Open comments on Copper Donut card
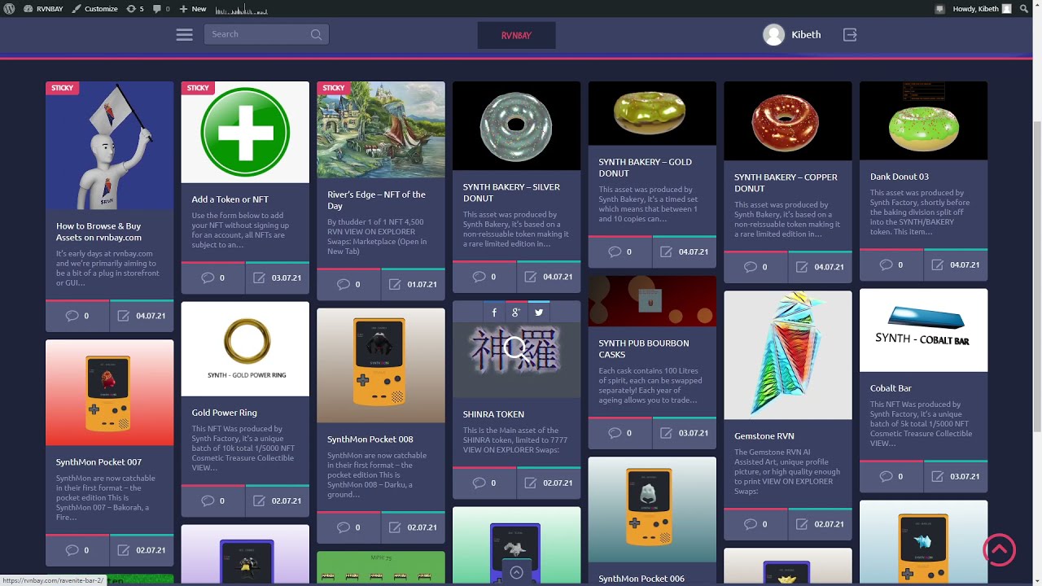 coord(755,266)
